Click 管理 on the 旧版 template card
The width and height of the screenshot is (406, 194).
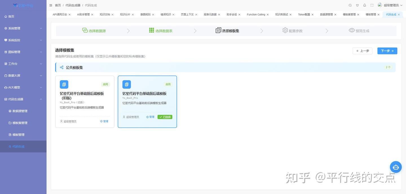point(104,121)
